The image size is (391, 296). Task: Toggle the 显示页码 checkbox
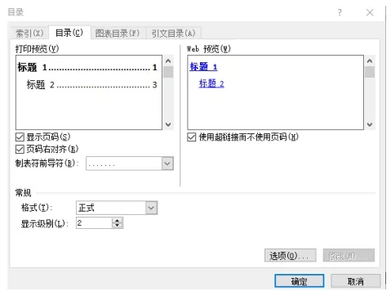(20, 137)
